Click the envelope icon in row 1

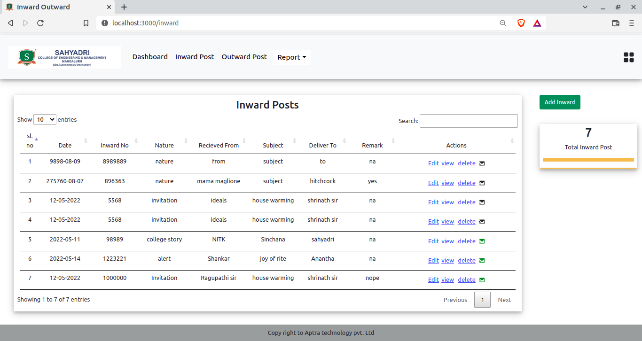[482, 163]
